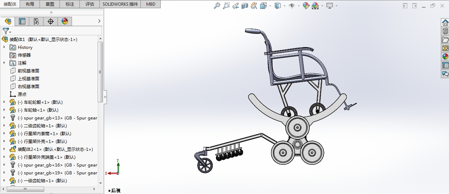The height and width of the screenshot is (194, 449).
Task: Click the Hide/Show Items eye icon
Action: tap(292, 6)
